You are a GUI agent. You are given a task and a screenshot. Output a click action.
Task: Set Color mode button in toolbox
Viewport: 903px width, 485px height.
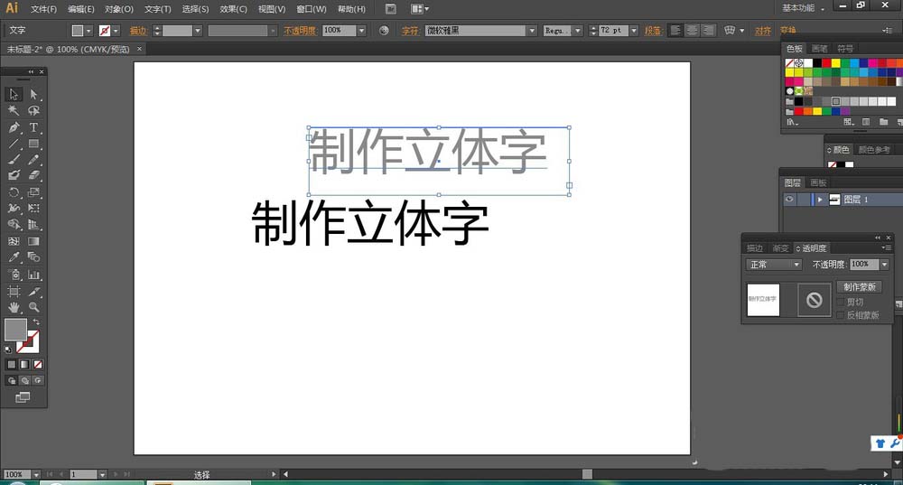tap(11, 364)
